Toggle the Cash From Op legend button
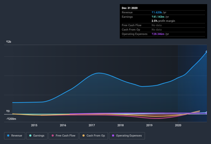 [x=94, y=136]
